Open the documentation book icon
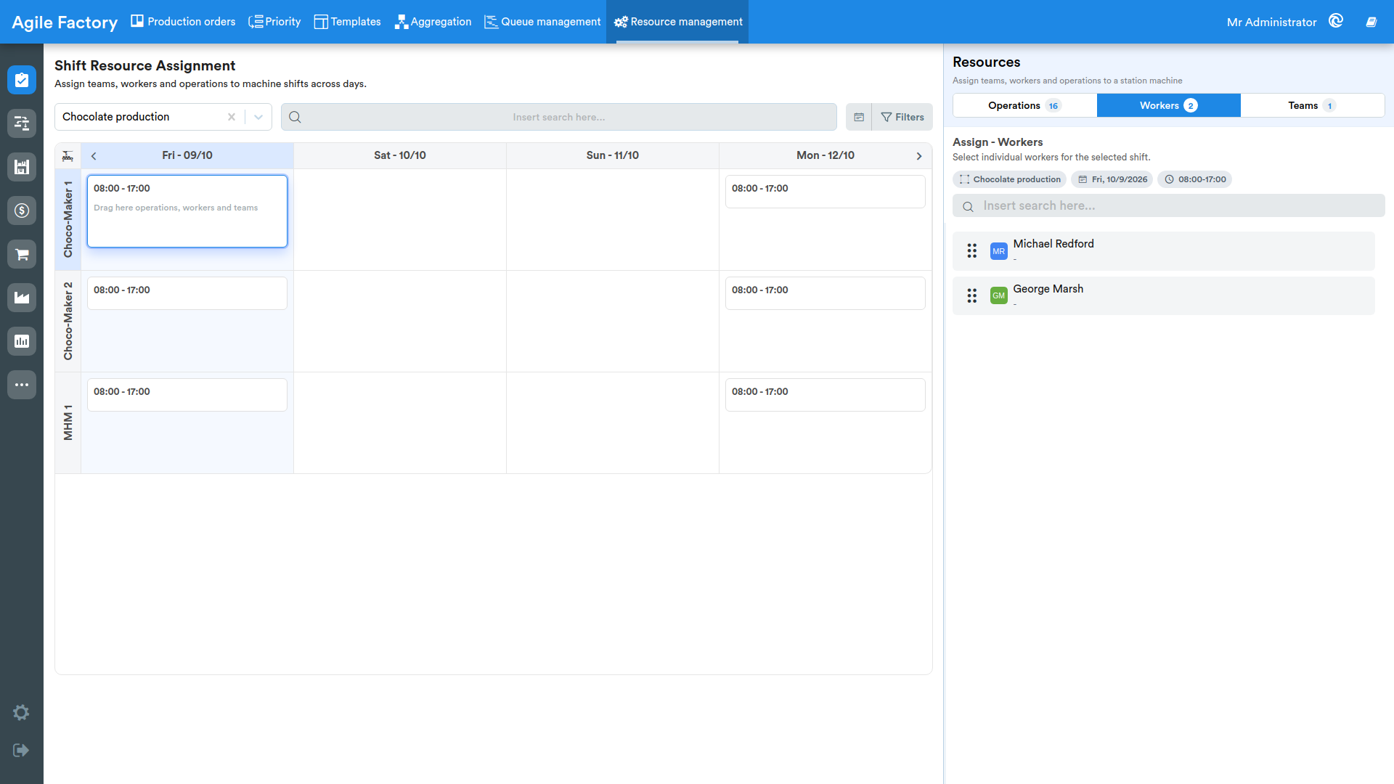This screenshot has width=1394, height=784. click(x=1371, y=22)
